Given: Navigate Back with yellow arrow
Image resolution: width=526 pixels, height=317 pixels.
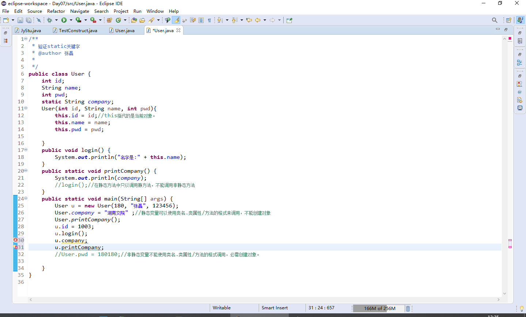Looking at the screenshot, I should (x=258, y=20).
